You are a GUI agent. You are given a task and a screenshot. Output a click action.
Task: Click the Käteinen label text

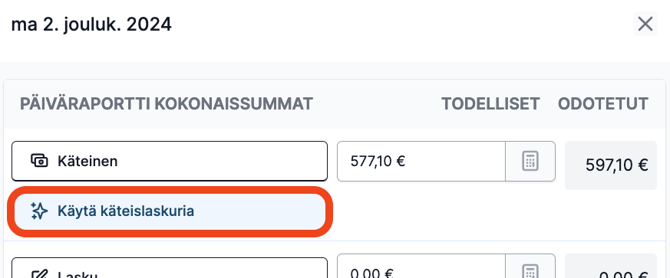pos(87,162)
